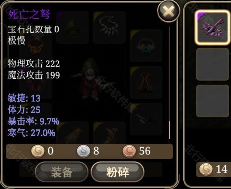Click the 粉碎 shatter button
231x189 pixels.
pos(117,172)
